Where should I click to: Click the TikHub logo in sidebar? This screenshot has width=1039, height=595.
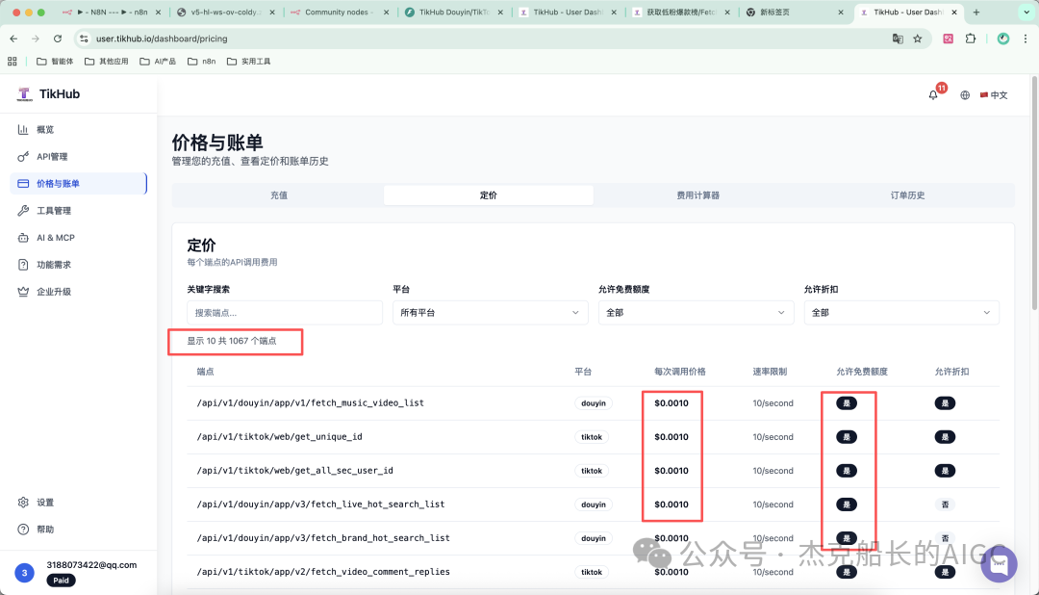[x=48, y=94]
